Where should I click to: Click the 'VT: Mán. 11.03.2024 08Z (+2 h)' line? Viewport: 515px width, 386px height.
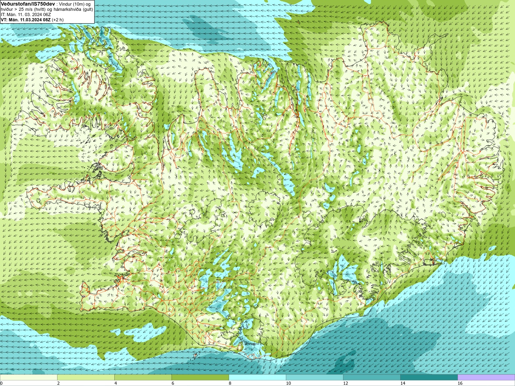coord(32,20)
